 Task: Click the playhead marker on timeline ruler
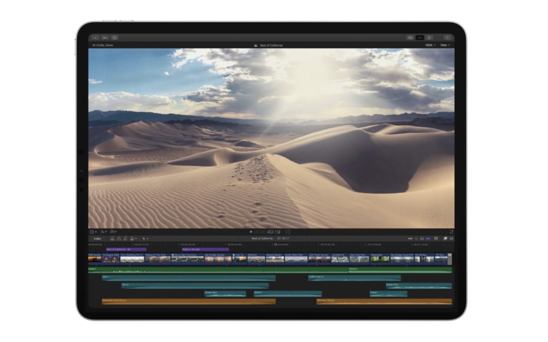[275, 244]
